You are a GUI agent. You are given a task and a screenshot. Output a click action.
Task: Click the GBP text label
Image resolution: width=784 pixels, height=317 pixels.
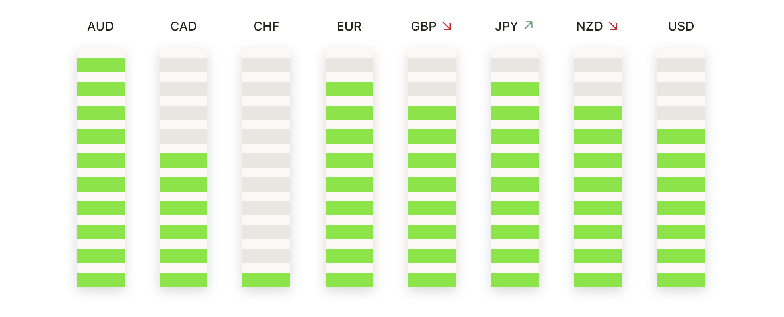[x=423, y=26]
